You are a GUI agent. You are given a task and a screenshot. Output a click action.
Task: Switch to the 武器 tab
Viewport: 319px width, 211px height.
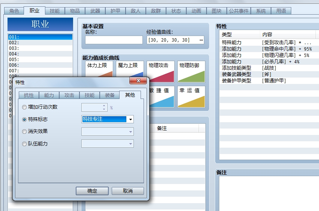tap(95, 11)
